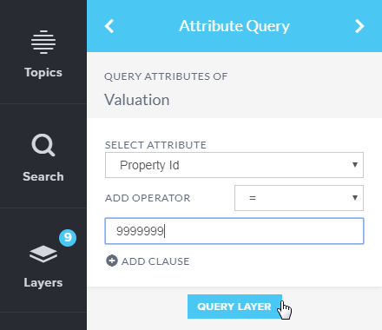Go forward with the right chevron arrow

click(359, 26)
